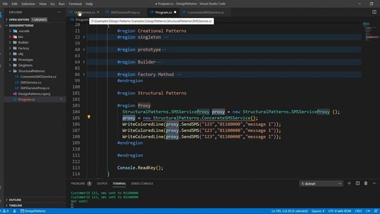Change line endings via CRLF
The width and height of the screenshot is (380, 214).
tap(358, 211)
